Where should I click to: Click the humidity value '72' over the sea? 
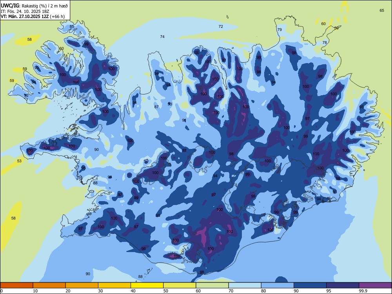pos(221,27)
